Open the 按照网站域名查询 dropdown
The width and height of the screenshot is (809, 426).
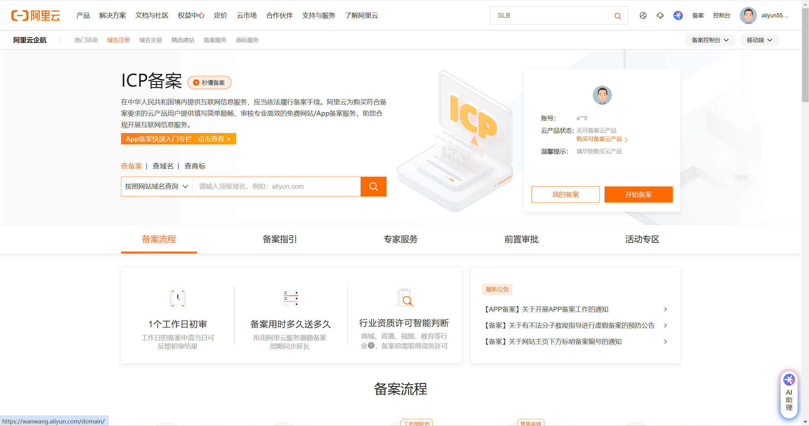(x=156, y=186)
